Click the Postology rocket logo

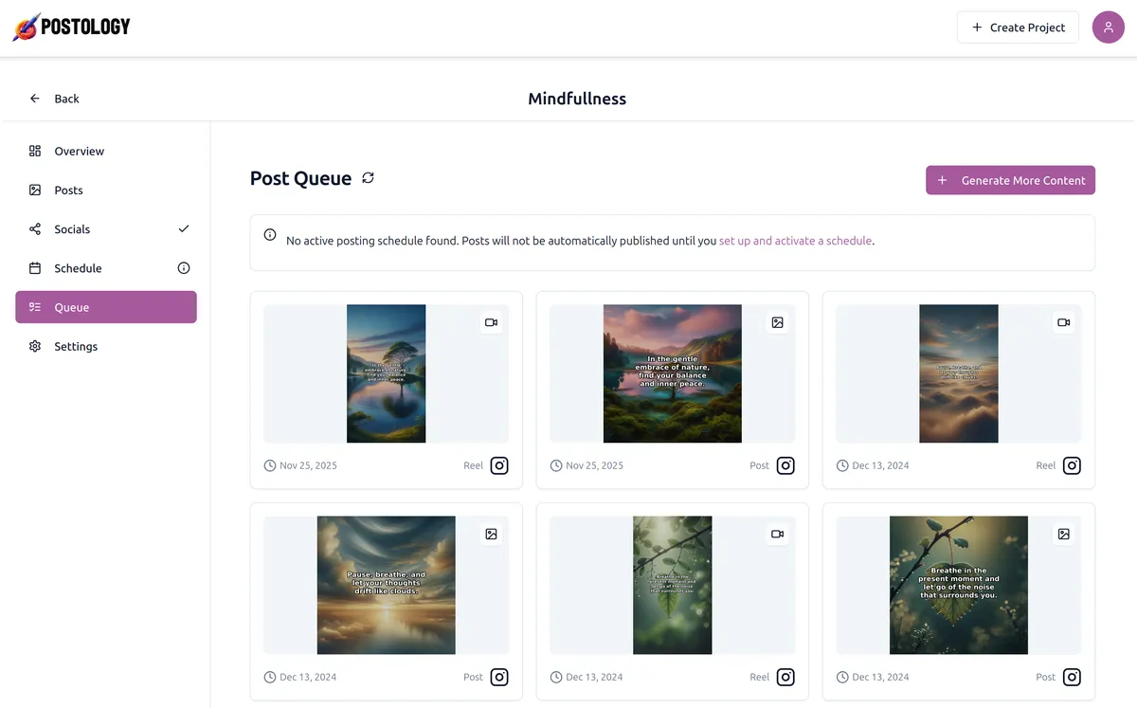point(26,27)
